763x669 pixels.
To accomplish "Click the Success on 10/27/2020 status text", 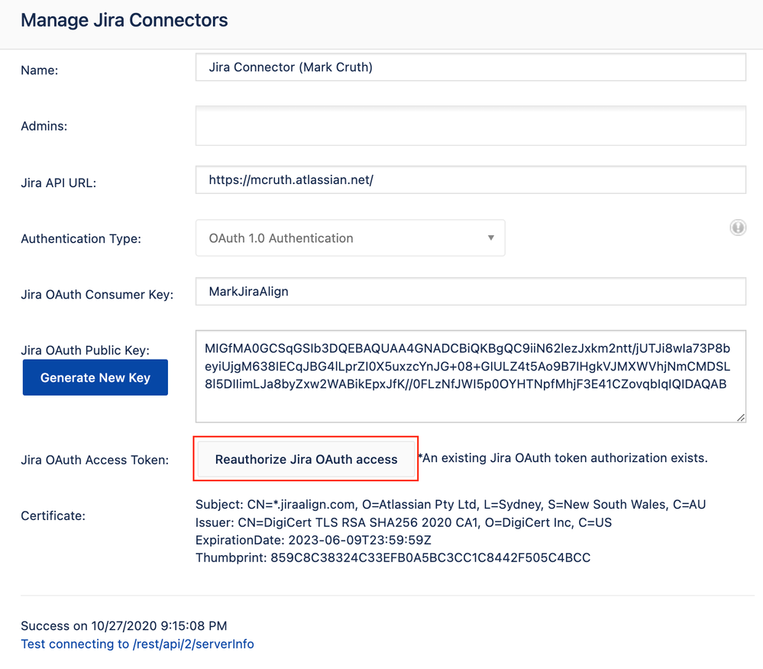I will [124, 625].
